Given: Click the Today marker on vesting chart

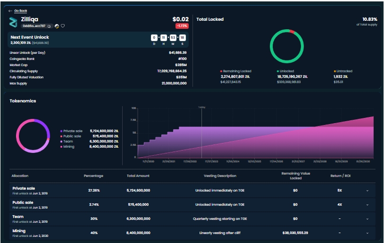Looking at the screenshot, I should 202,108.
